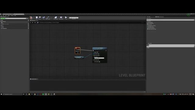
Task: Switch to the Palette tab
Action: [158, 17]
